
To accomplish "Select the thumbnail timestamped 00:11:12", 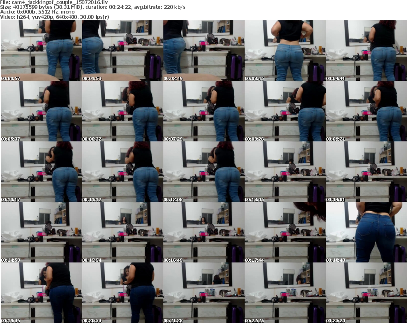I will [123, 172].
